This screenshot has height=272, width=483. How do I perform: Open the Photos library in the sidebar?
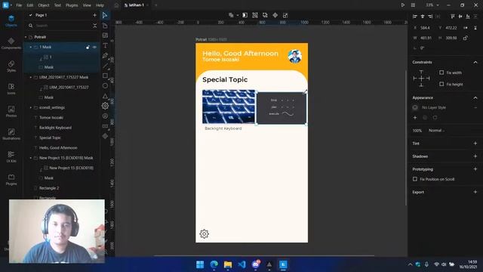pyautogui.click(x=11, y=111)
